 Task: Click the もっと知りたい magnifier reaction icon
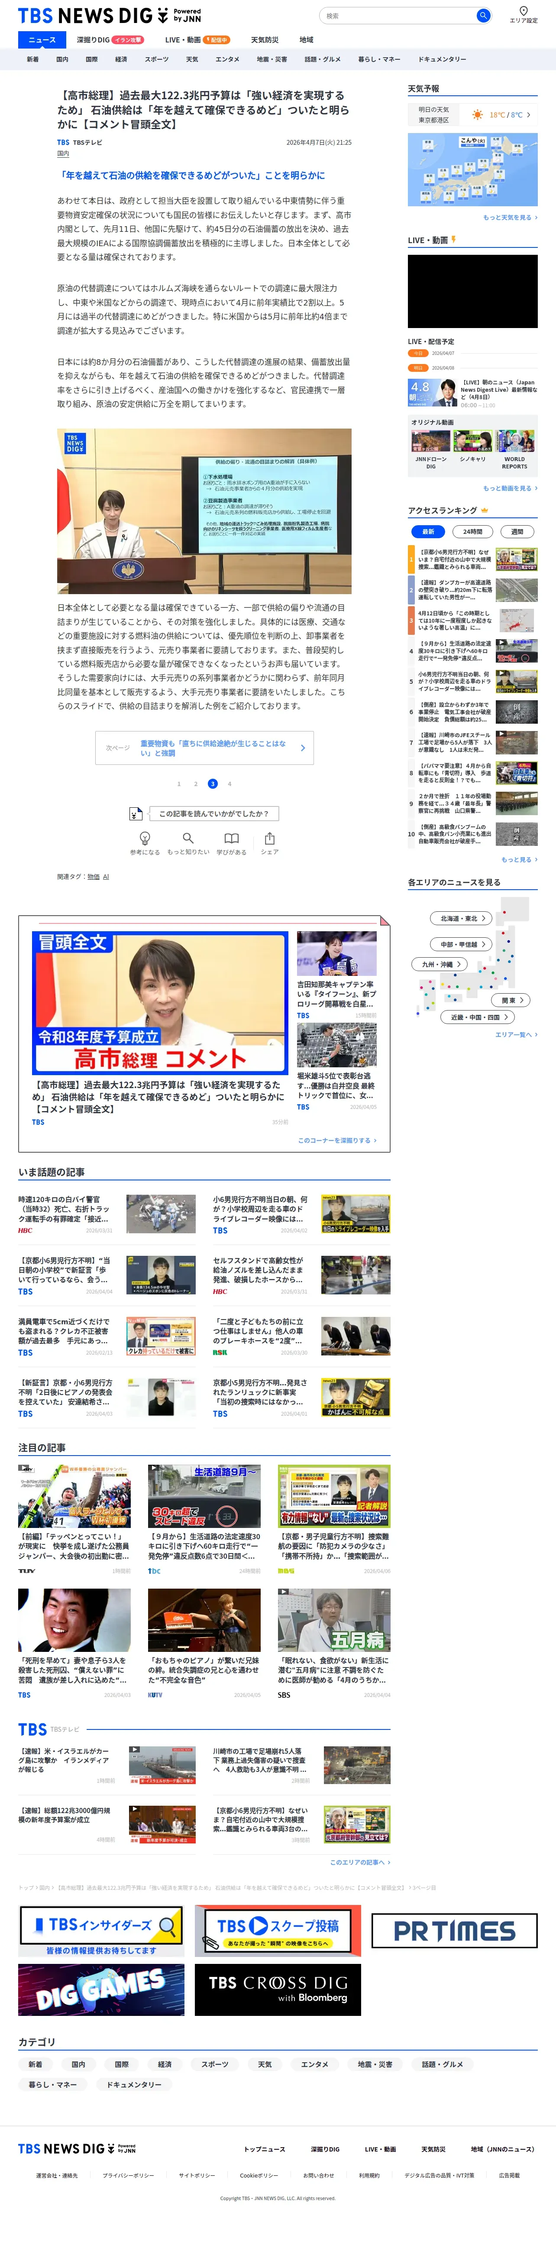(x=187, y=839)
